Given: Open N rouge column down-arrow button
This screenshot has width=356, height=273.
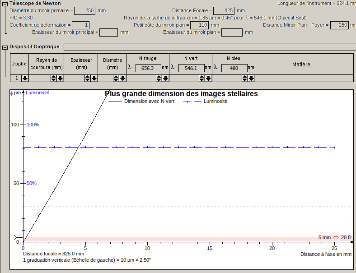Looking at the screenshot, I should (165, 79).
